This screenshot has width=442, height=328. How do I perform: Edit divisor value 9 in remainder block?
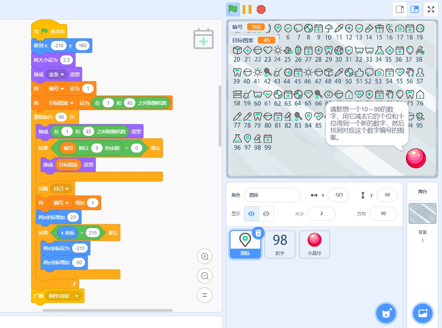click(x=97, y=148)
